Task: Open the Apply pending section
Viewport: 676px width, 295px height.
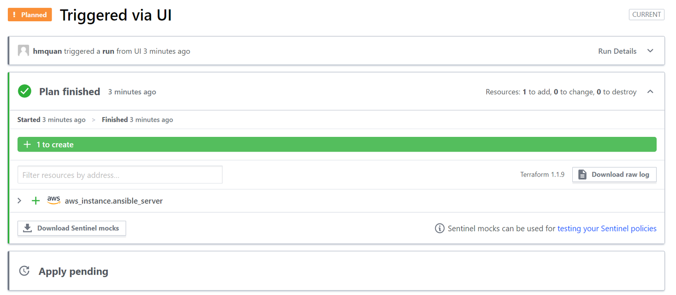Action: [73, 271]
